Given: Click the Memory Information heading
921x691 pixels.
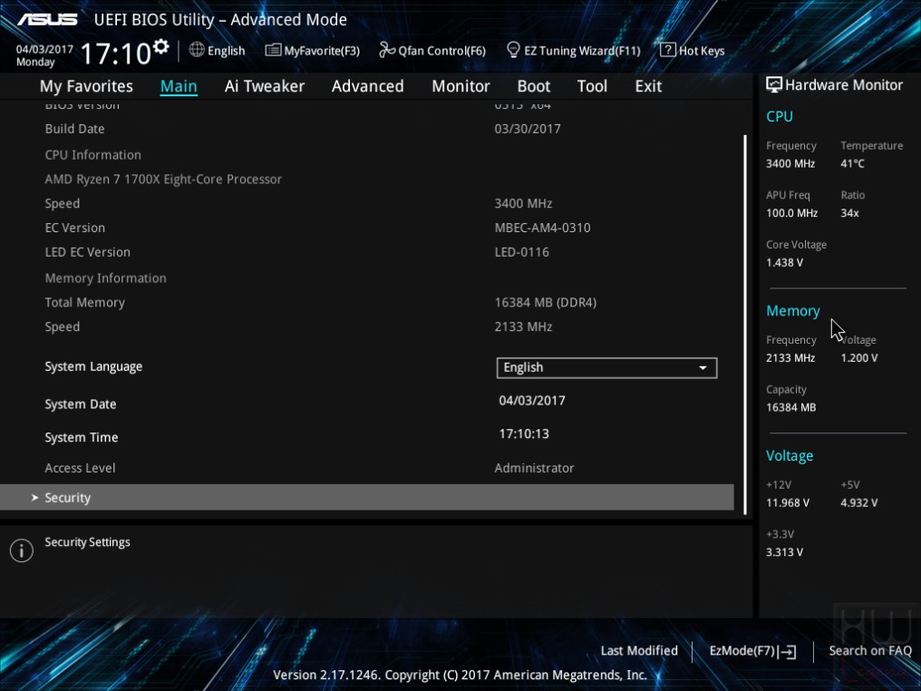Looking at the screenshot, I should coord(106,277).
